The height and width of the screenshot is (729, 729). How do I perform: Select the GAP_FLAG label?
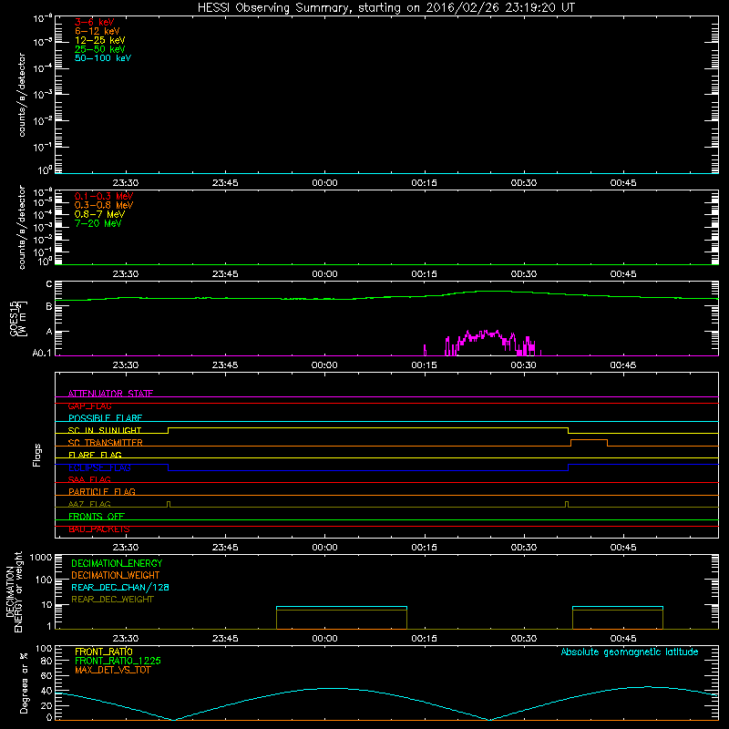(89, 406)
